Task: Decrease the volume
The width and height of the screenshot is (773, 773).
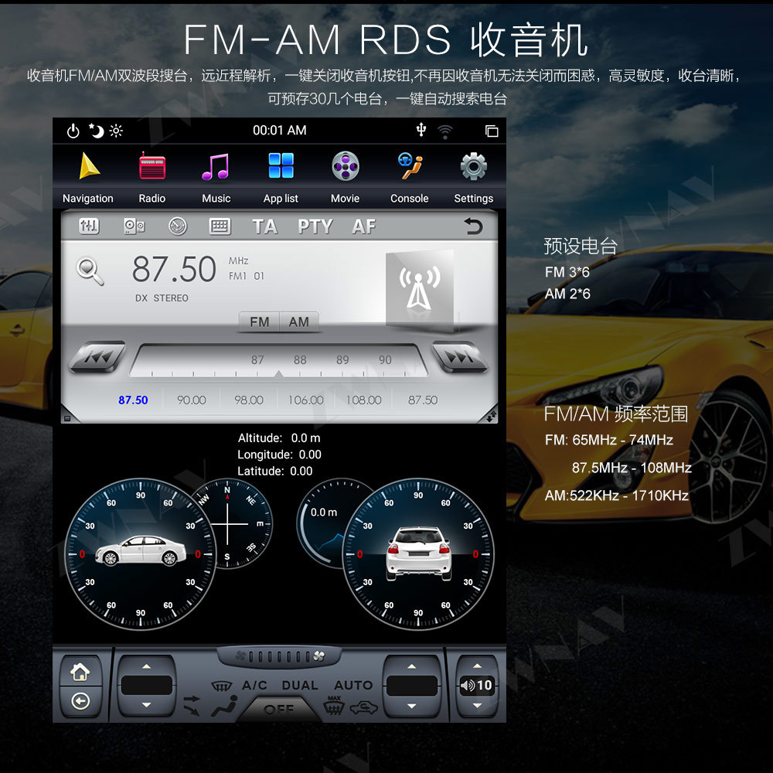Action: [477, 706]
